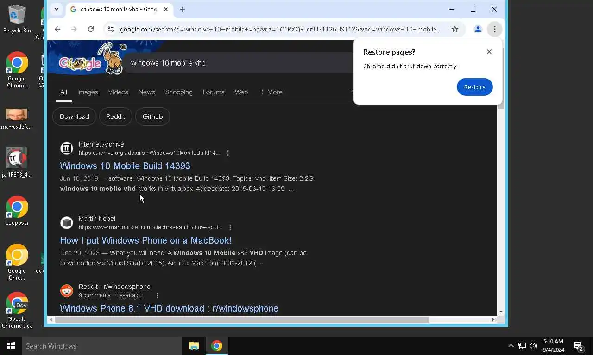Image resolution: width=593 pixels, height=355 pixels.
Task: Focus the Google search box
Action: tap(241, 63)
